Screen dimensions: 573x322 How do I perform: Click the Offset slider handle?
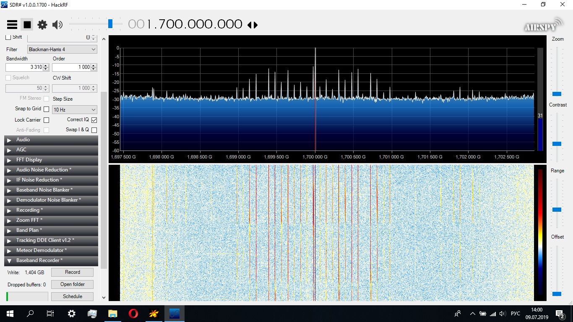tap(557, 294)
